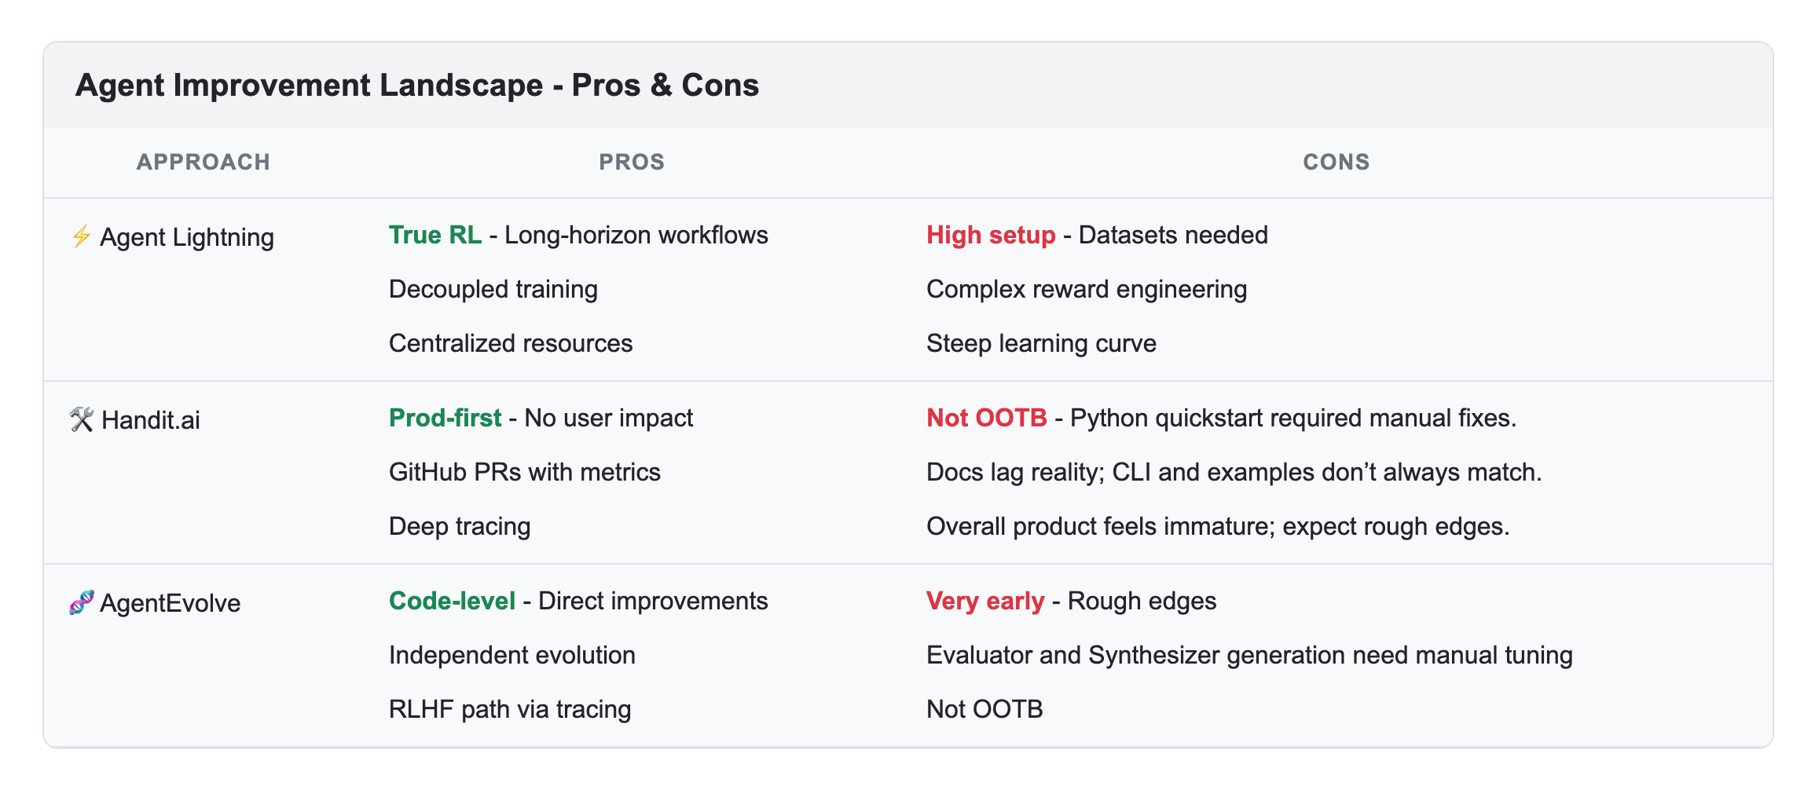Screen dimensions: 1815x801
Task: Click the GitHub PRs with metrics line
Action: tap(525, 472)
